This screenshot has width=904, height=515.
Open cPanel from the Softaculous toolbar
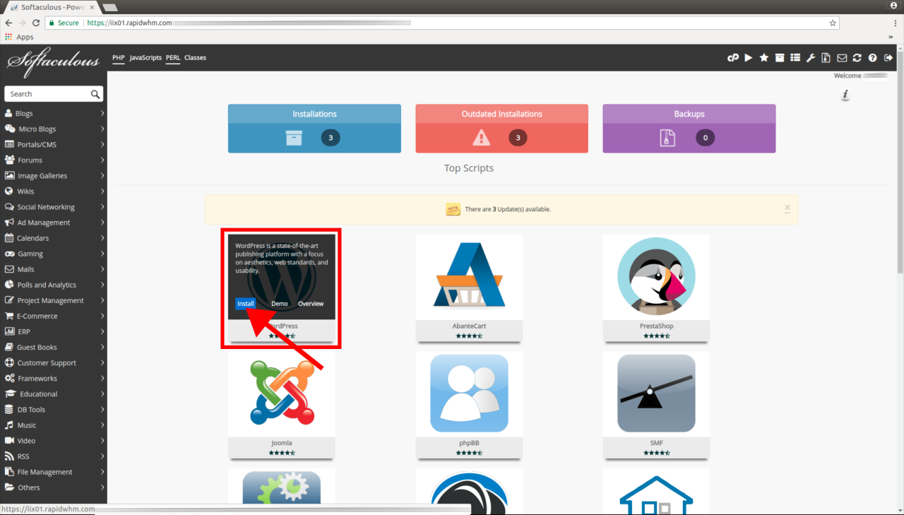(733, 58)
